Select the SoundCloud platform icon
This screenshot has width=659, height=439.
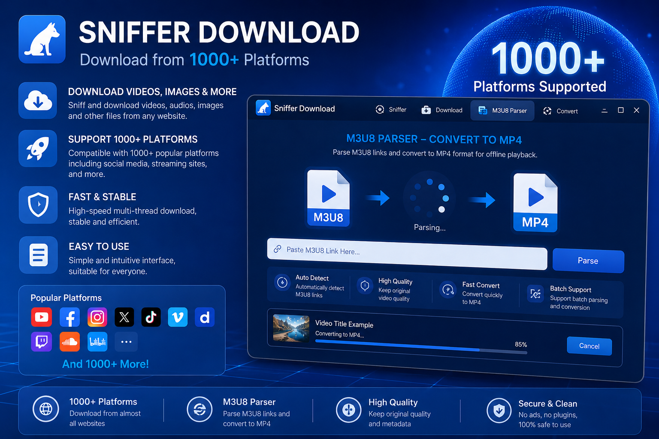[70, 342]
